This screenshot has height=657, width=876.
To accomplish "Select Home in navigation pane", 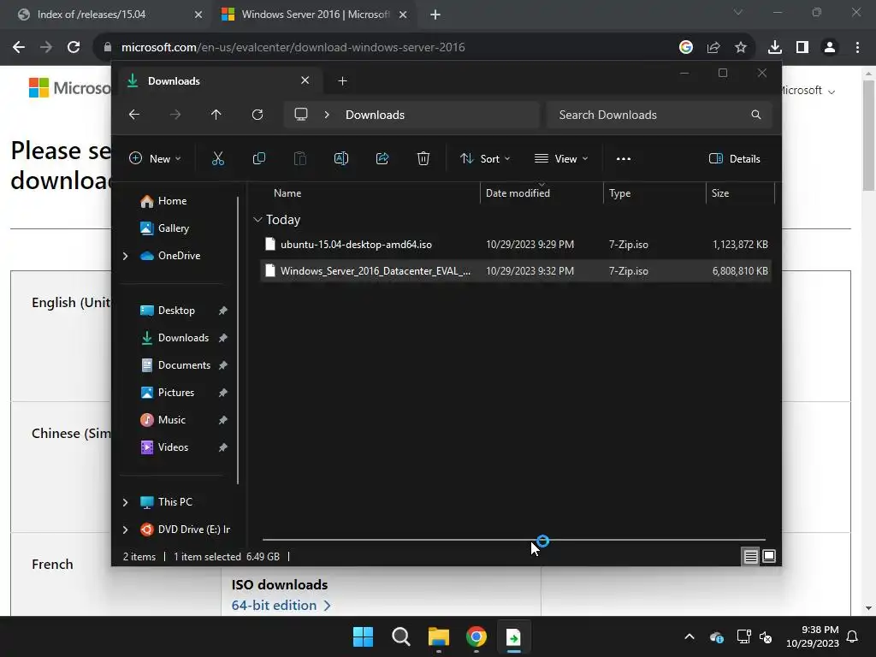I will coord(173,201).
